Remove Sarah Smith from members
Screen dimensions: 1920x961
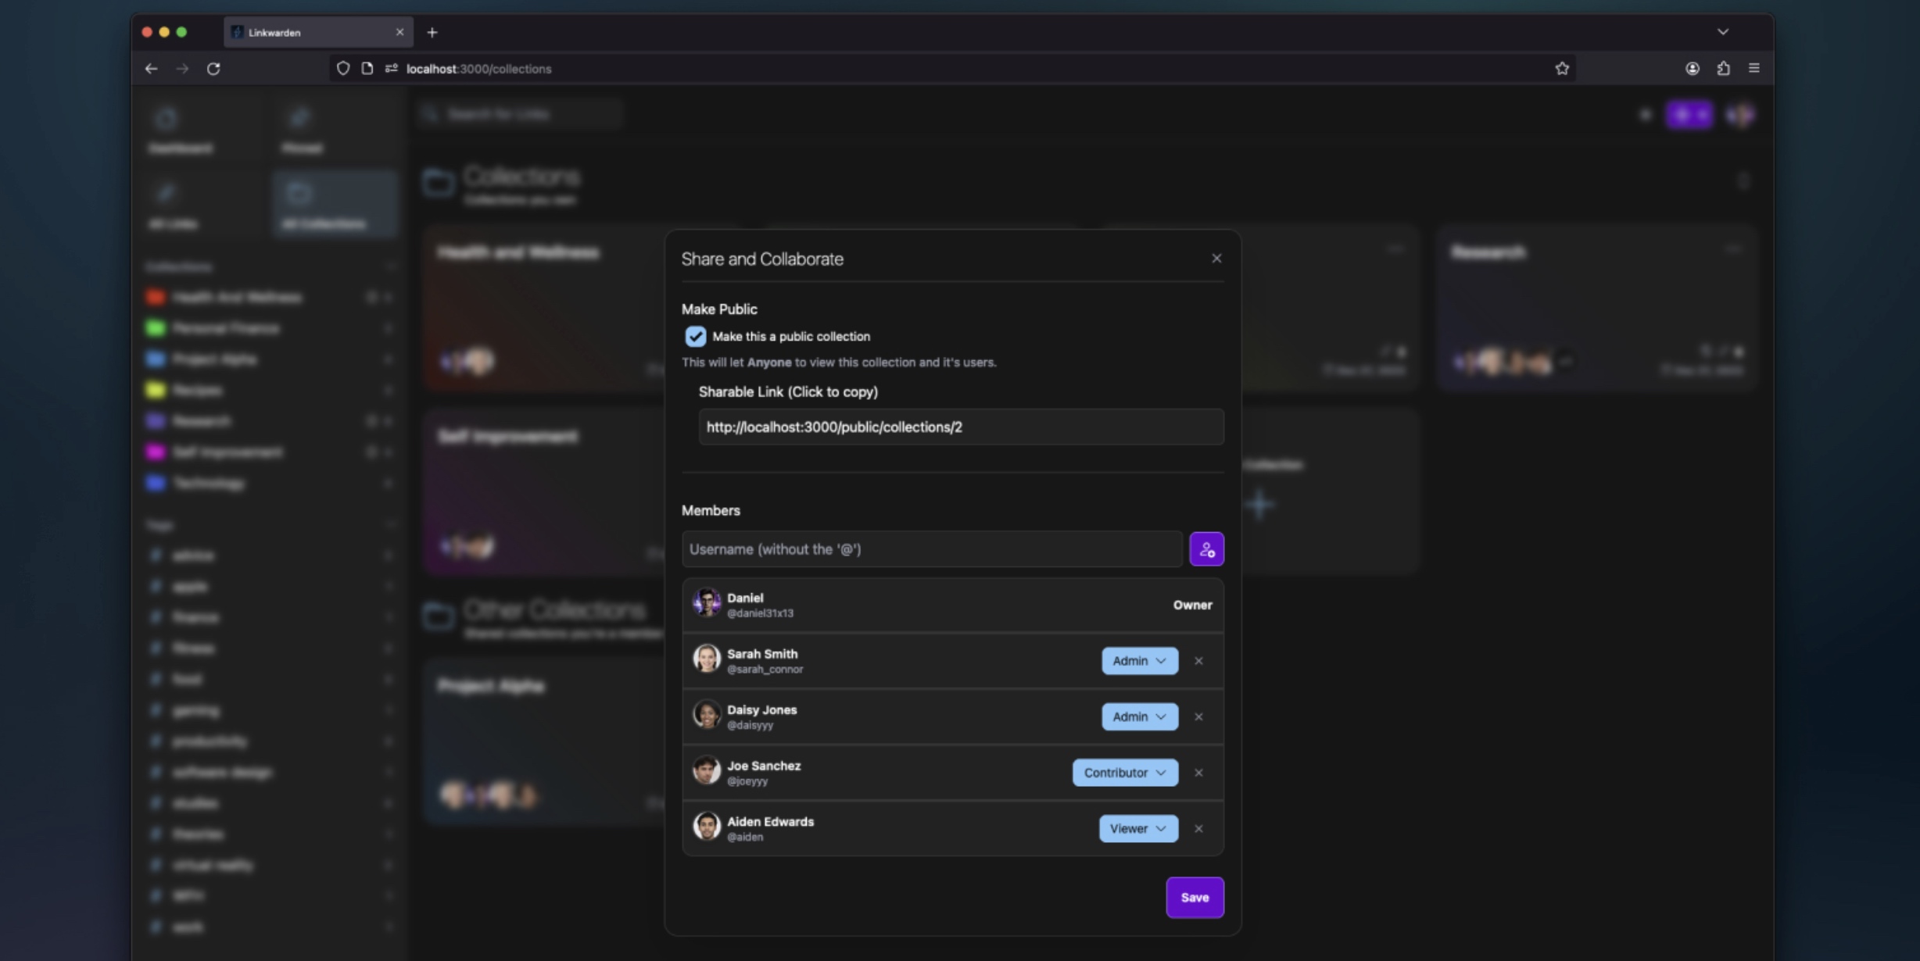tap(1198, 661)
